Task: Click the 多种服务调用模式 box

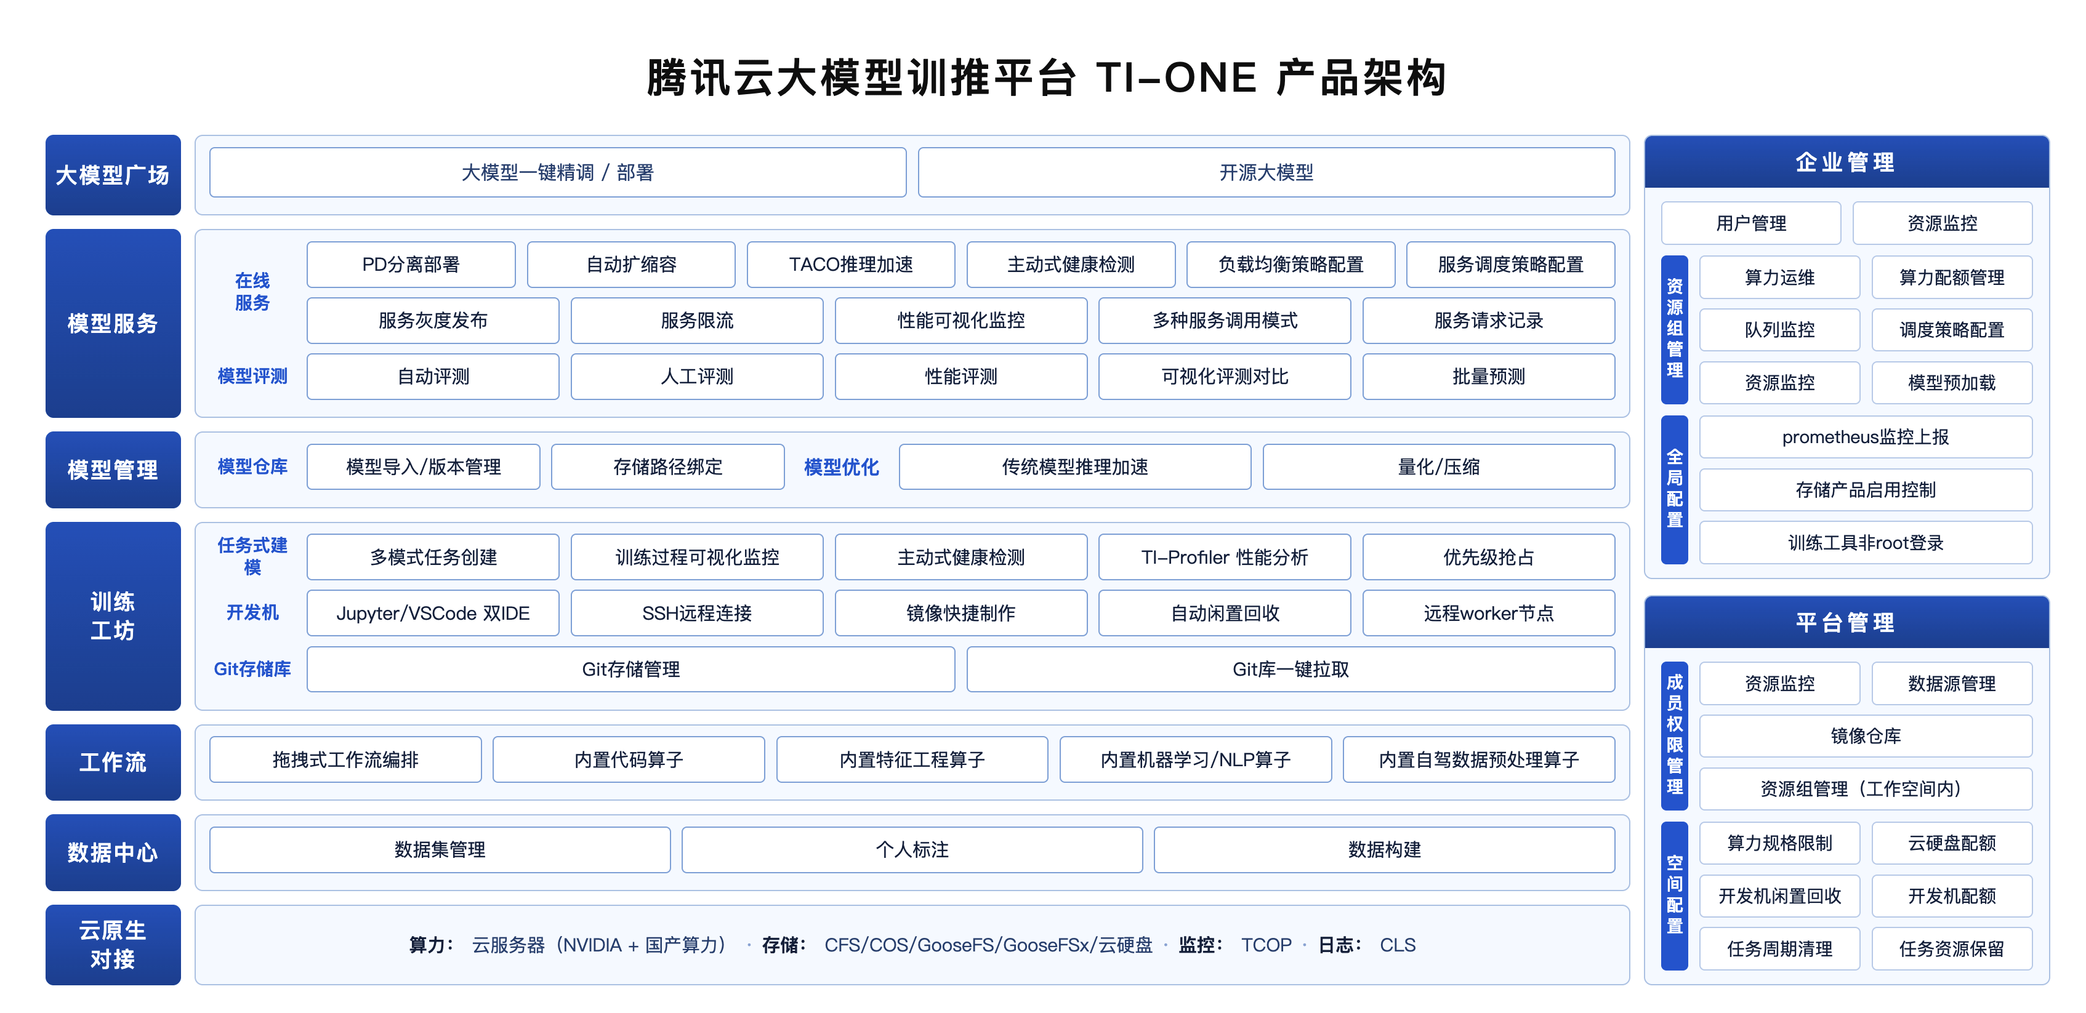Action: point(1225,321)
